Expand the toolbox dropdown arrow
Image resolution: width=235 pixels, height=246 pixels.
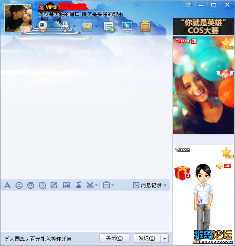(x=113, y=185)
